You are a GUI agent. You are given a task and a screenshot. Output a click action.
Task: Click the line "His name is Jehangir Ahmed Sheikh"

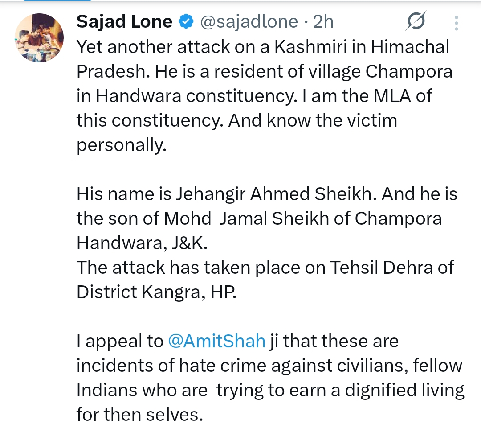tap(267, 194)
